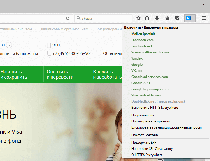Open the Оплатить и перевести section
Image resolution: width=210 pixels, height=161 pixels.
click(x=67, y=74)
